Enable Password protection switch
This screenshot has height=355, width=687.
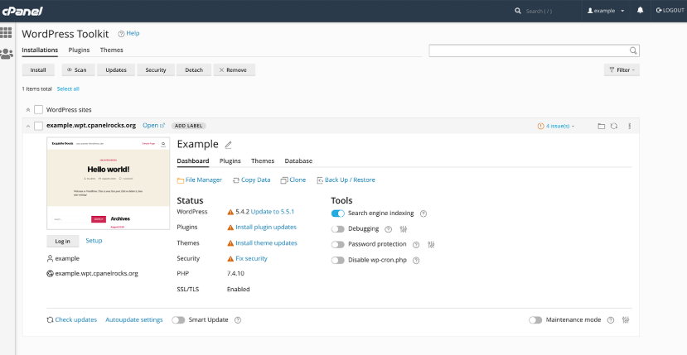pos(338,245)
